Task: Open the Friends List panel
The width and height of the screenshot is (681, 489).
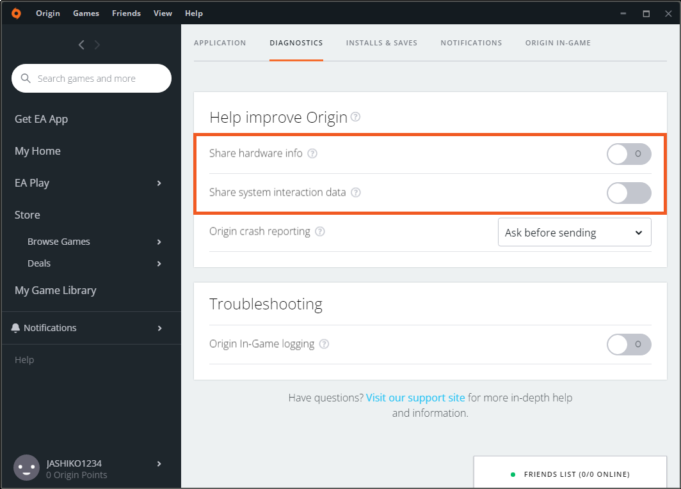Action: (570, 472)
